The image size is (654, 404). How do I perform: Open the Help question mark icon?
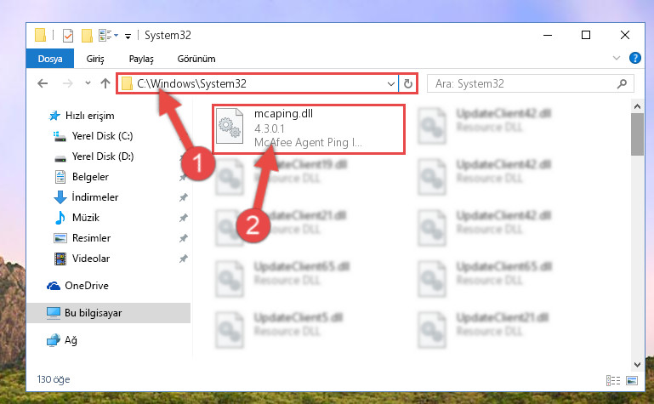point(634,58)
